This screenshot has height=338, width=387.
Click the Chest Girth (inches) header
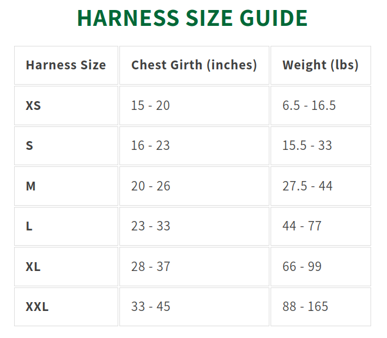[x=194, y=65]
